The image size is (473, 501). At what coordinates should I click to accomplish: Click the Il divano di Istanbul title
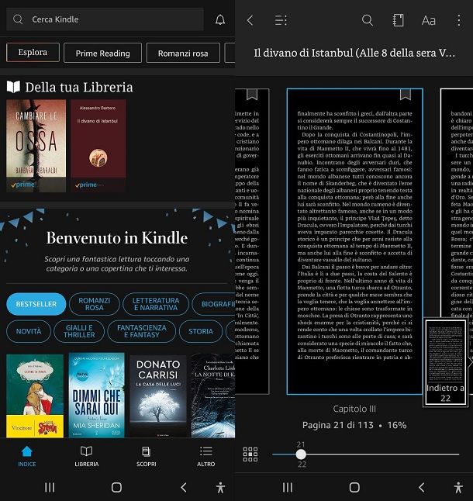click(x=354, y=53)
